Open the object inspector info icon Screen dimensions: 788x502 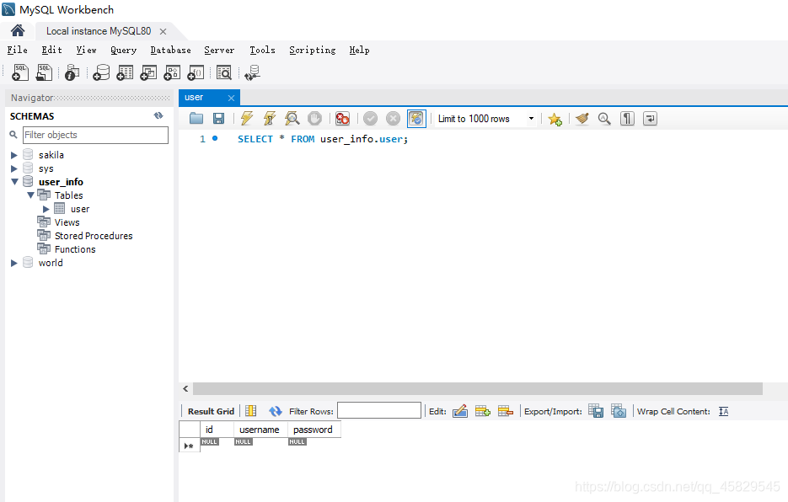[72, 73]
